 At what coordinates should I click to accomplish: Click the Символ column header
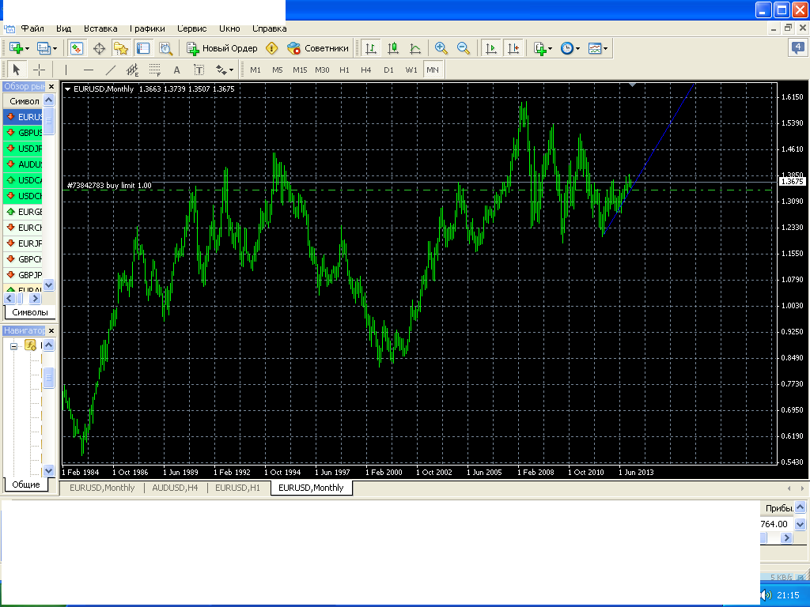pos(24,101)
